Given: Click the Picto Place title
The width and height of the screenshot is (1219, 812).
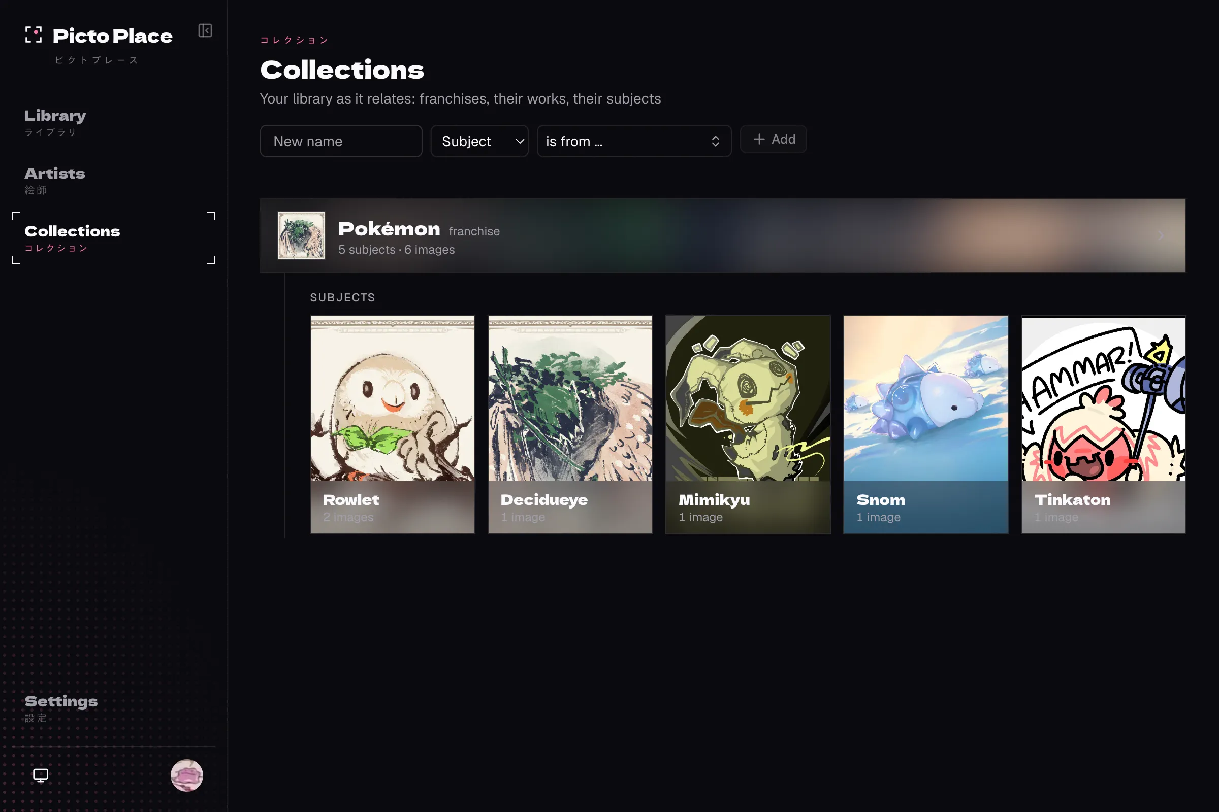Looking at the screenshot, I should 112,36.
